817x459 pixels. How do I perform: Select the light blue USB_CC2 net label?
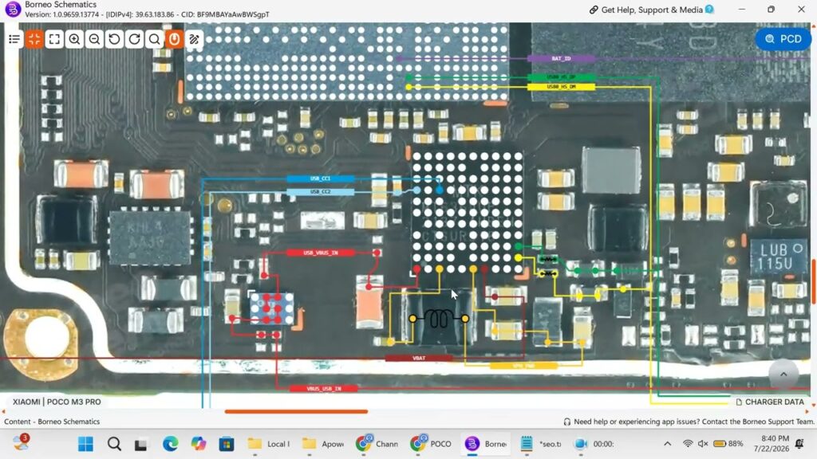point(321,191)
